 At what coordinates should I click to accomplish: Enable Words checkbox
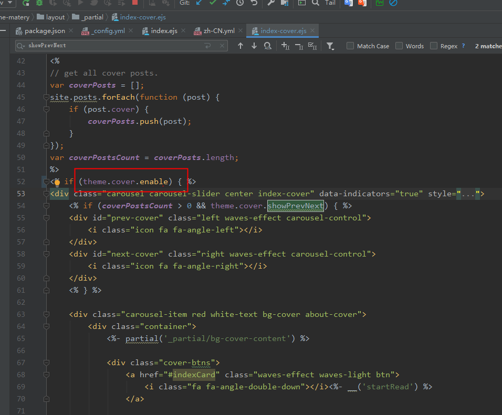point(399,46)
